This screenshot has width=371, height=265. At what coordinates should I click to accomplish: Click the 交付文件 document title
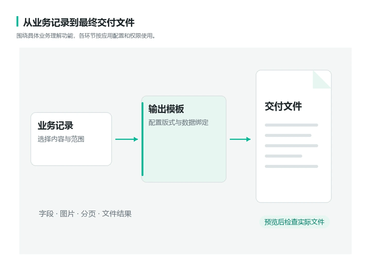point(283,106)
